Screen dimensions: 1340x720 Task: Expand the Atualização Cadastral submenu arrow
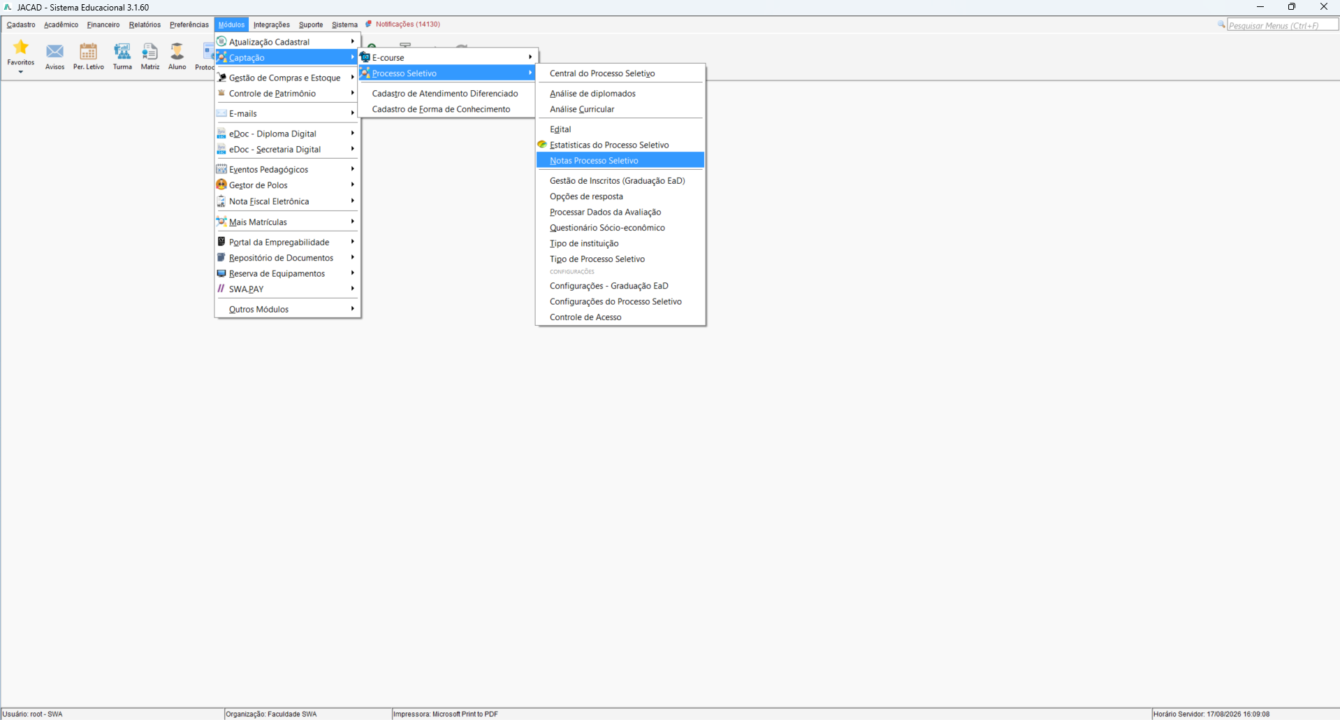(x=353, y=41)
